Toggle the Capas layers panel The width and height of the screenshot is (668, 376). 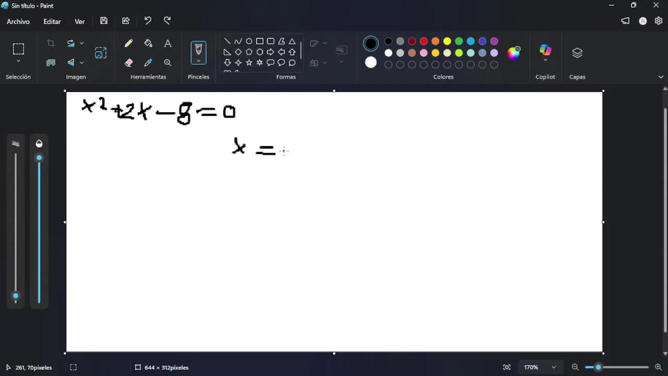[x=577, y=53]
